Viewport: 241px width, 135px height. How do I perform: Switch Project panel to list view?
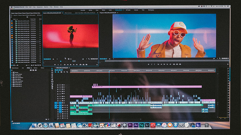tap(12, 65)
